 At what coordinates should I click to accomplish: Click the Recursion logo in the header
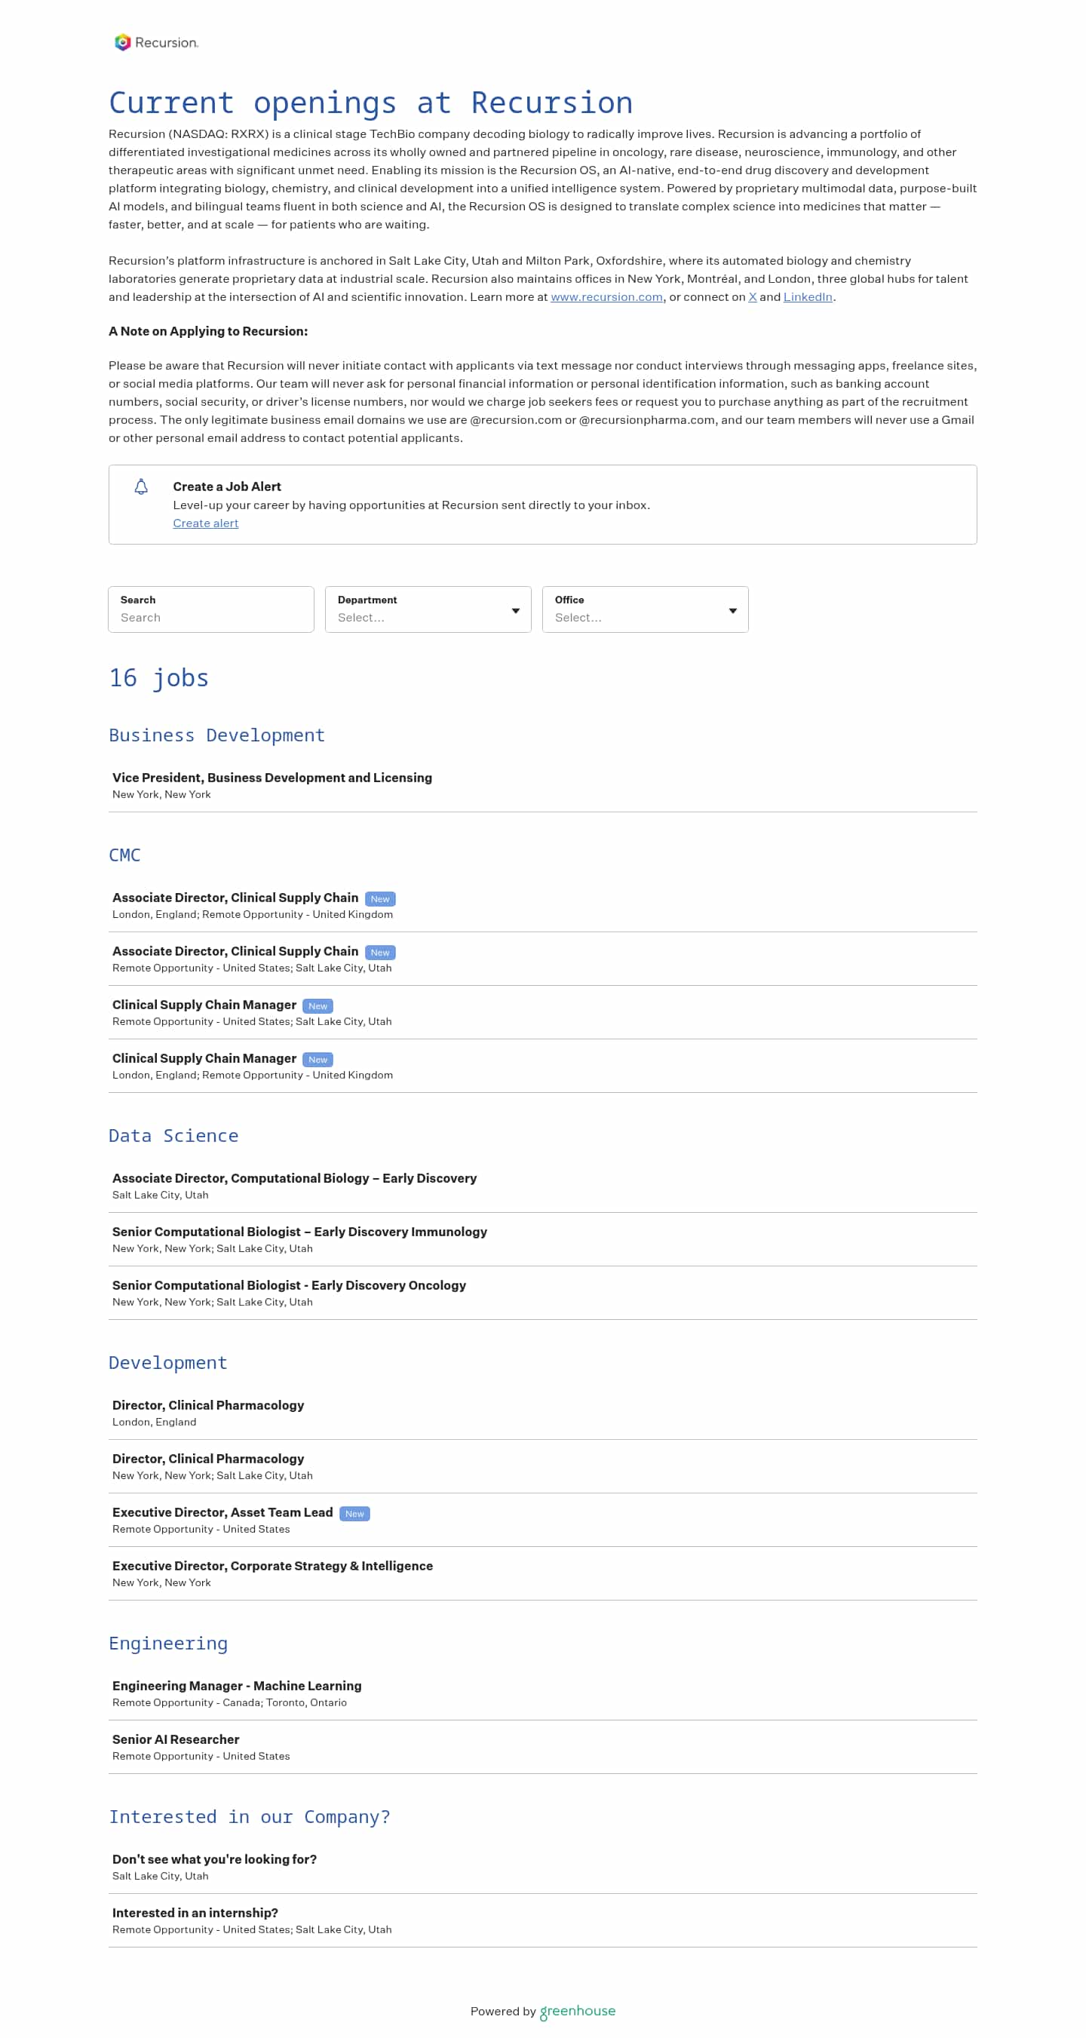pos(157,43)
